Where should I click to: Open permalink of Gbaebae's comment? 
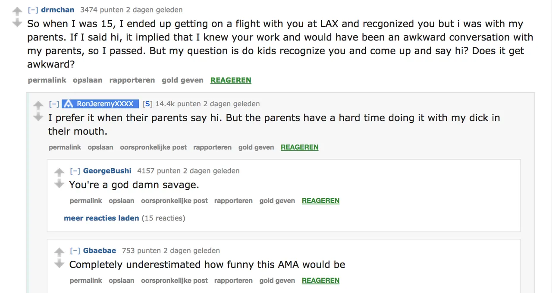(x=86, y=281)
